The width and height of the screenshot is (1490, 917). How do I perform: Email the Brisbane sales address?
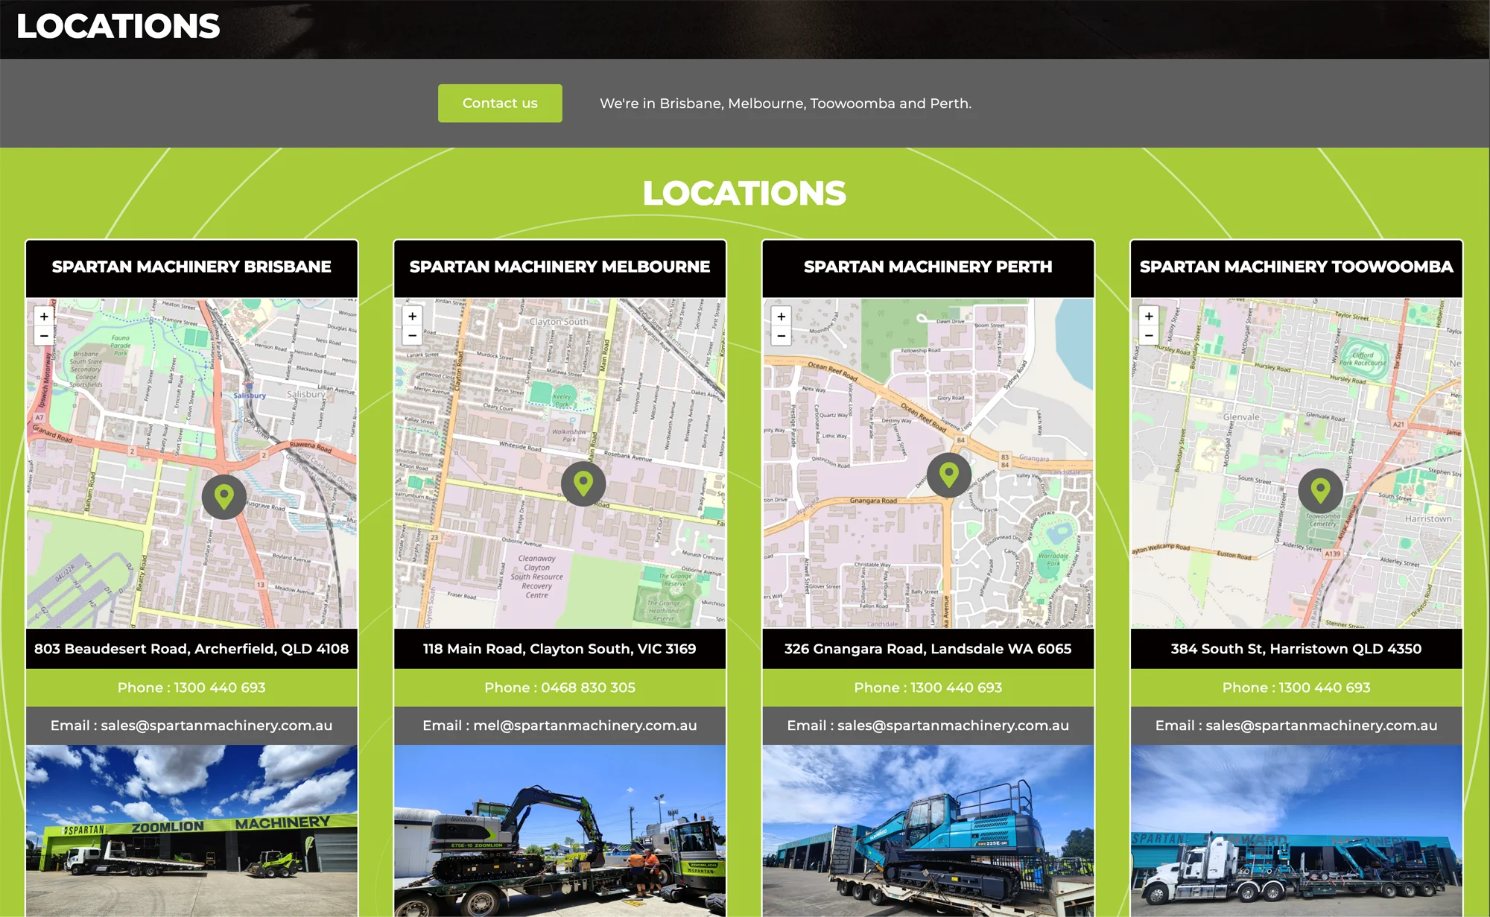(191, 726)
